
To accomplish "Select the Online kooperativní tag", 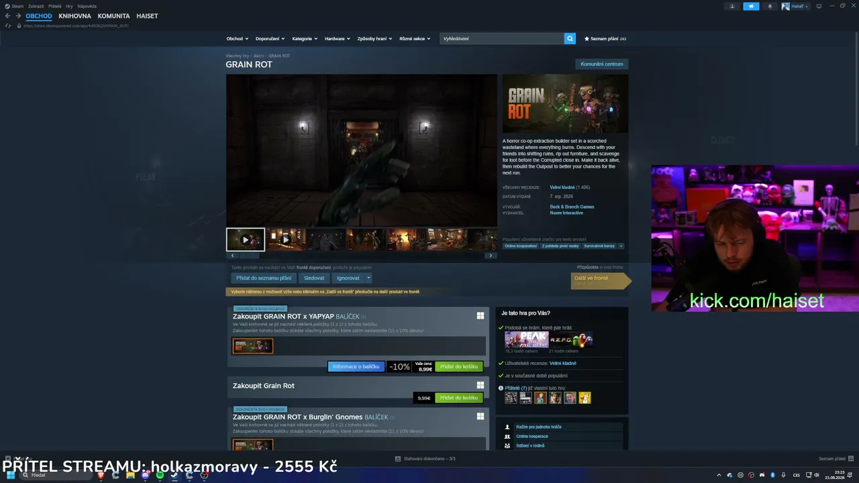I will click(x=521, y=246).
